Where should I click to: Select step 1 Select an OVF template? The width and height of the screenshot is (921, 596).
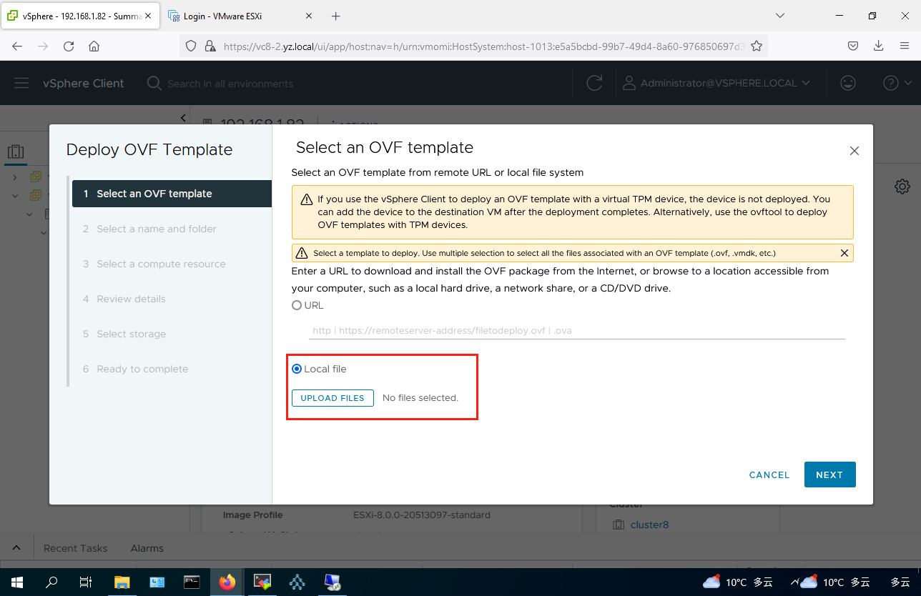172,194
